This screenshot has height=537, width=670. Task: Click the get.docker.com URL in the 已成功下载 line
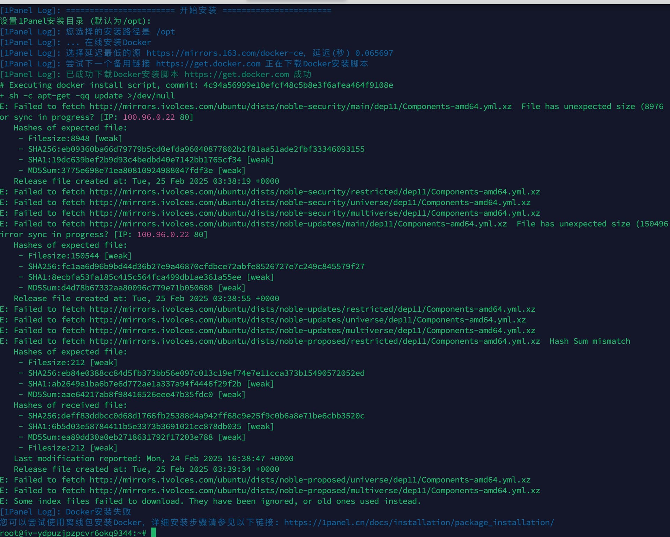coord(237,74)
